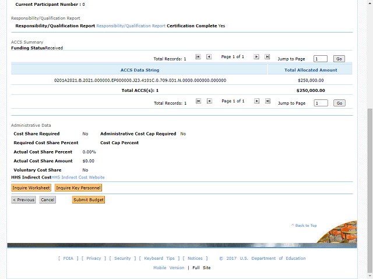Go to next page in lower pagination
The height and width of the screenshot is (279, 373).
tap(256, 101)
